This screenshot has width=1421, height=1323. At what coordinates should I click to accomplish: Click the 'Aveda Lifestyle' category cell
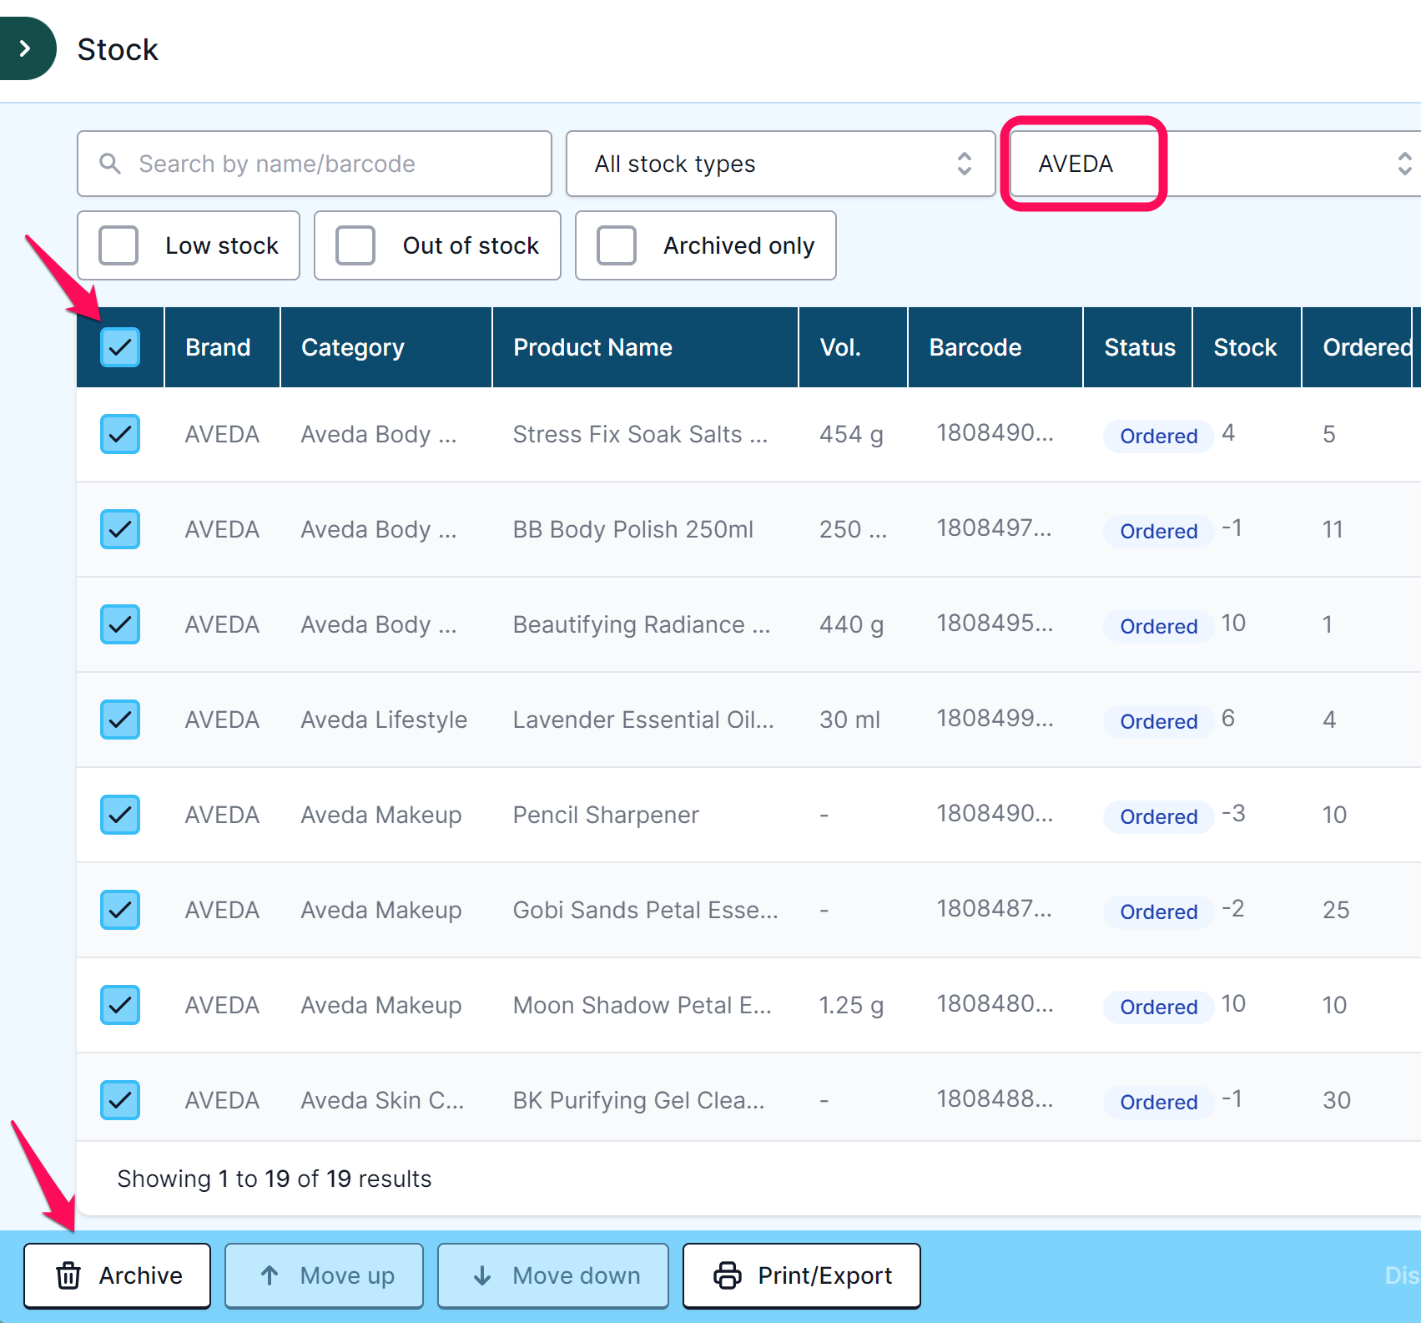click(x=384, y=720)
